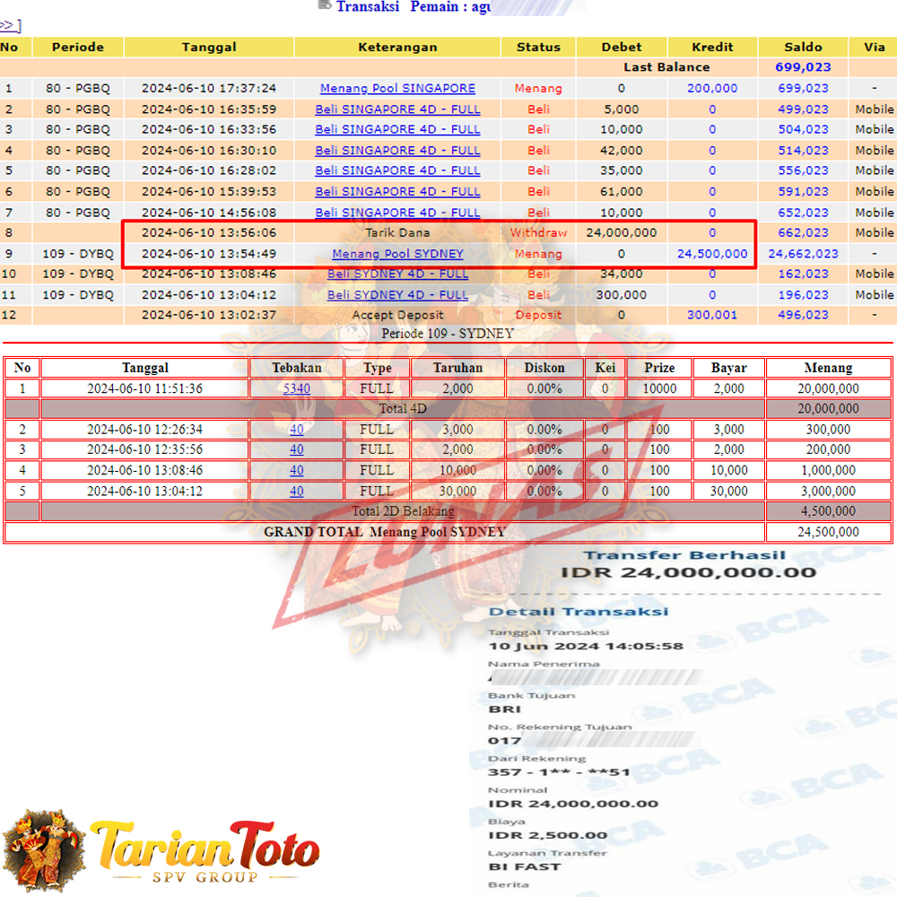Click the Saldo column header
This screenshot has height=897, width=897.
click(x=802, y=48)
